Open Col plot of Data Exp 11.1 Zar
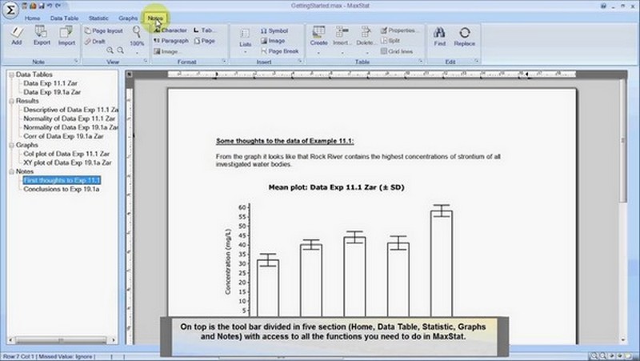Screen dimensions: 640x361 pos(66,154)
